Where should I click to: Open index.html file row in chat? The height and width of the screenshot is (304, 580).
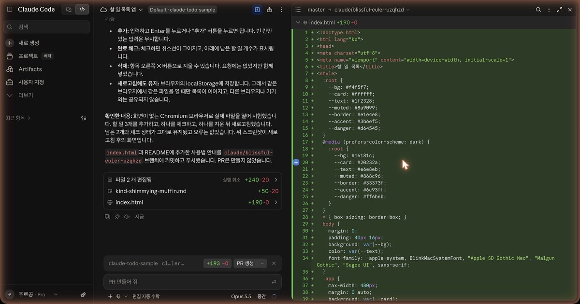[x=192, y=202]
